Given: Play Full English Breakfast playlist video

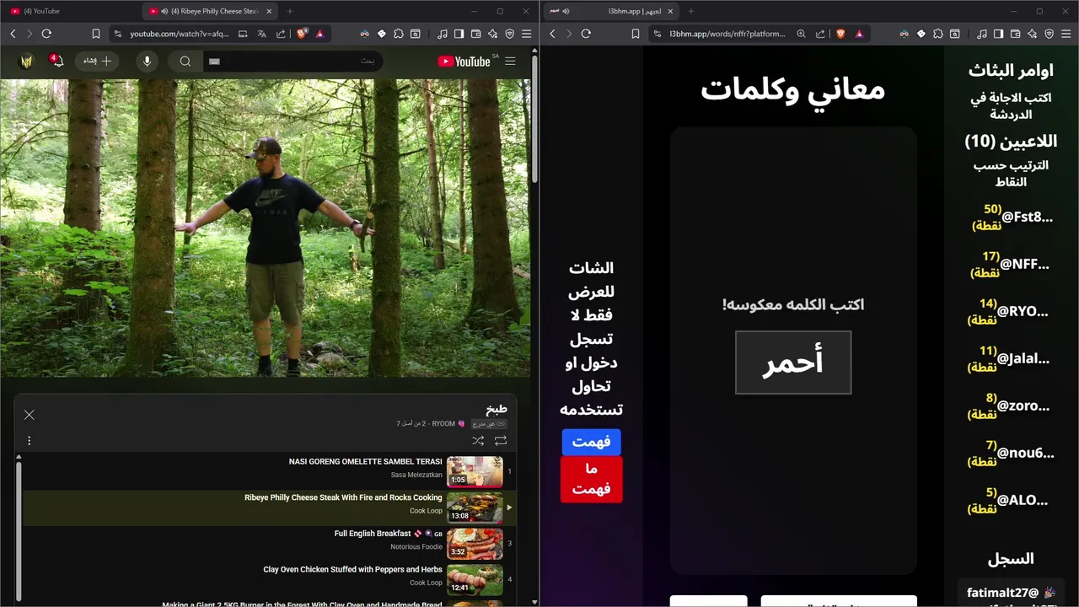Looking at the screenshot, I should (268, 543).
